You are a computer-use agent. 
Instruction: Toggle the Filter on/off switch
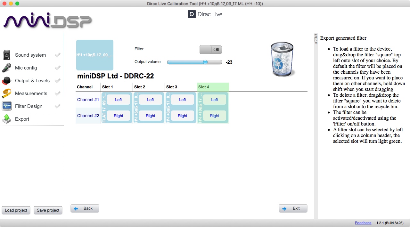[x=210, y=50]
